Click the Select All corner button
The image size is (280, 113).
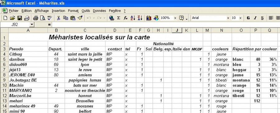(x=4, y=30)
